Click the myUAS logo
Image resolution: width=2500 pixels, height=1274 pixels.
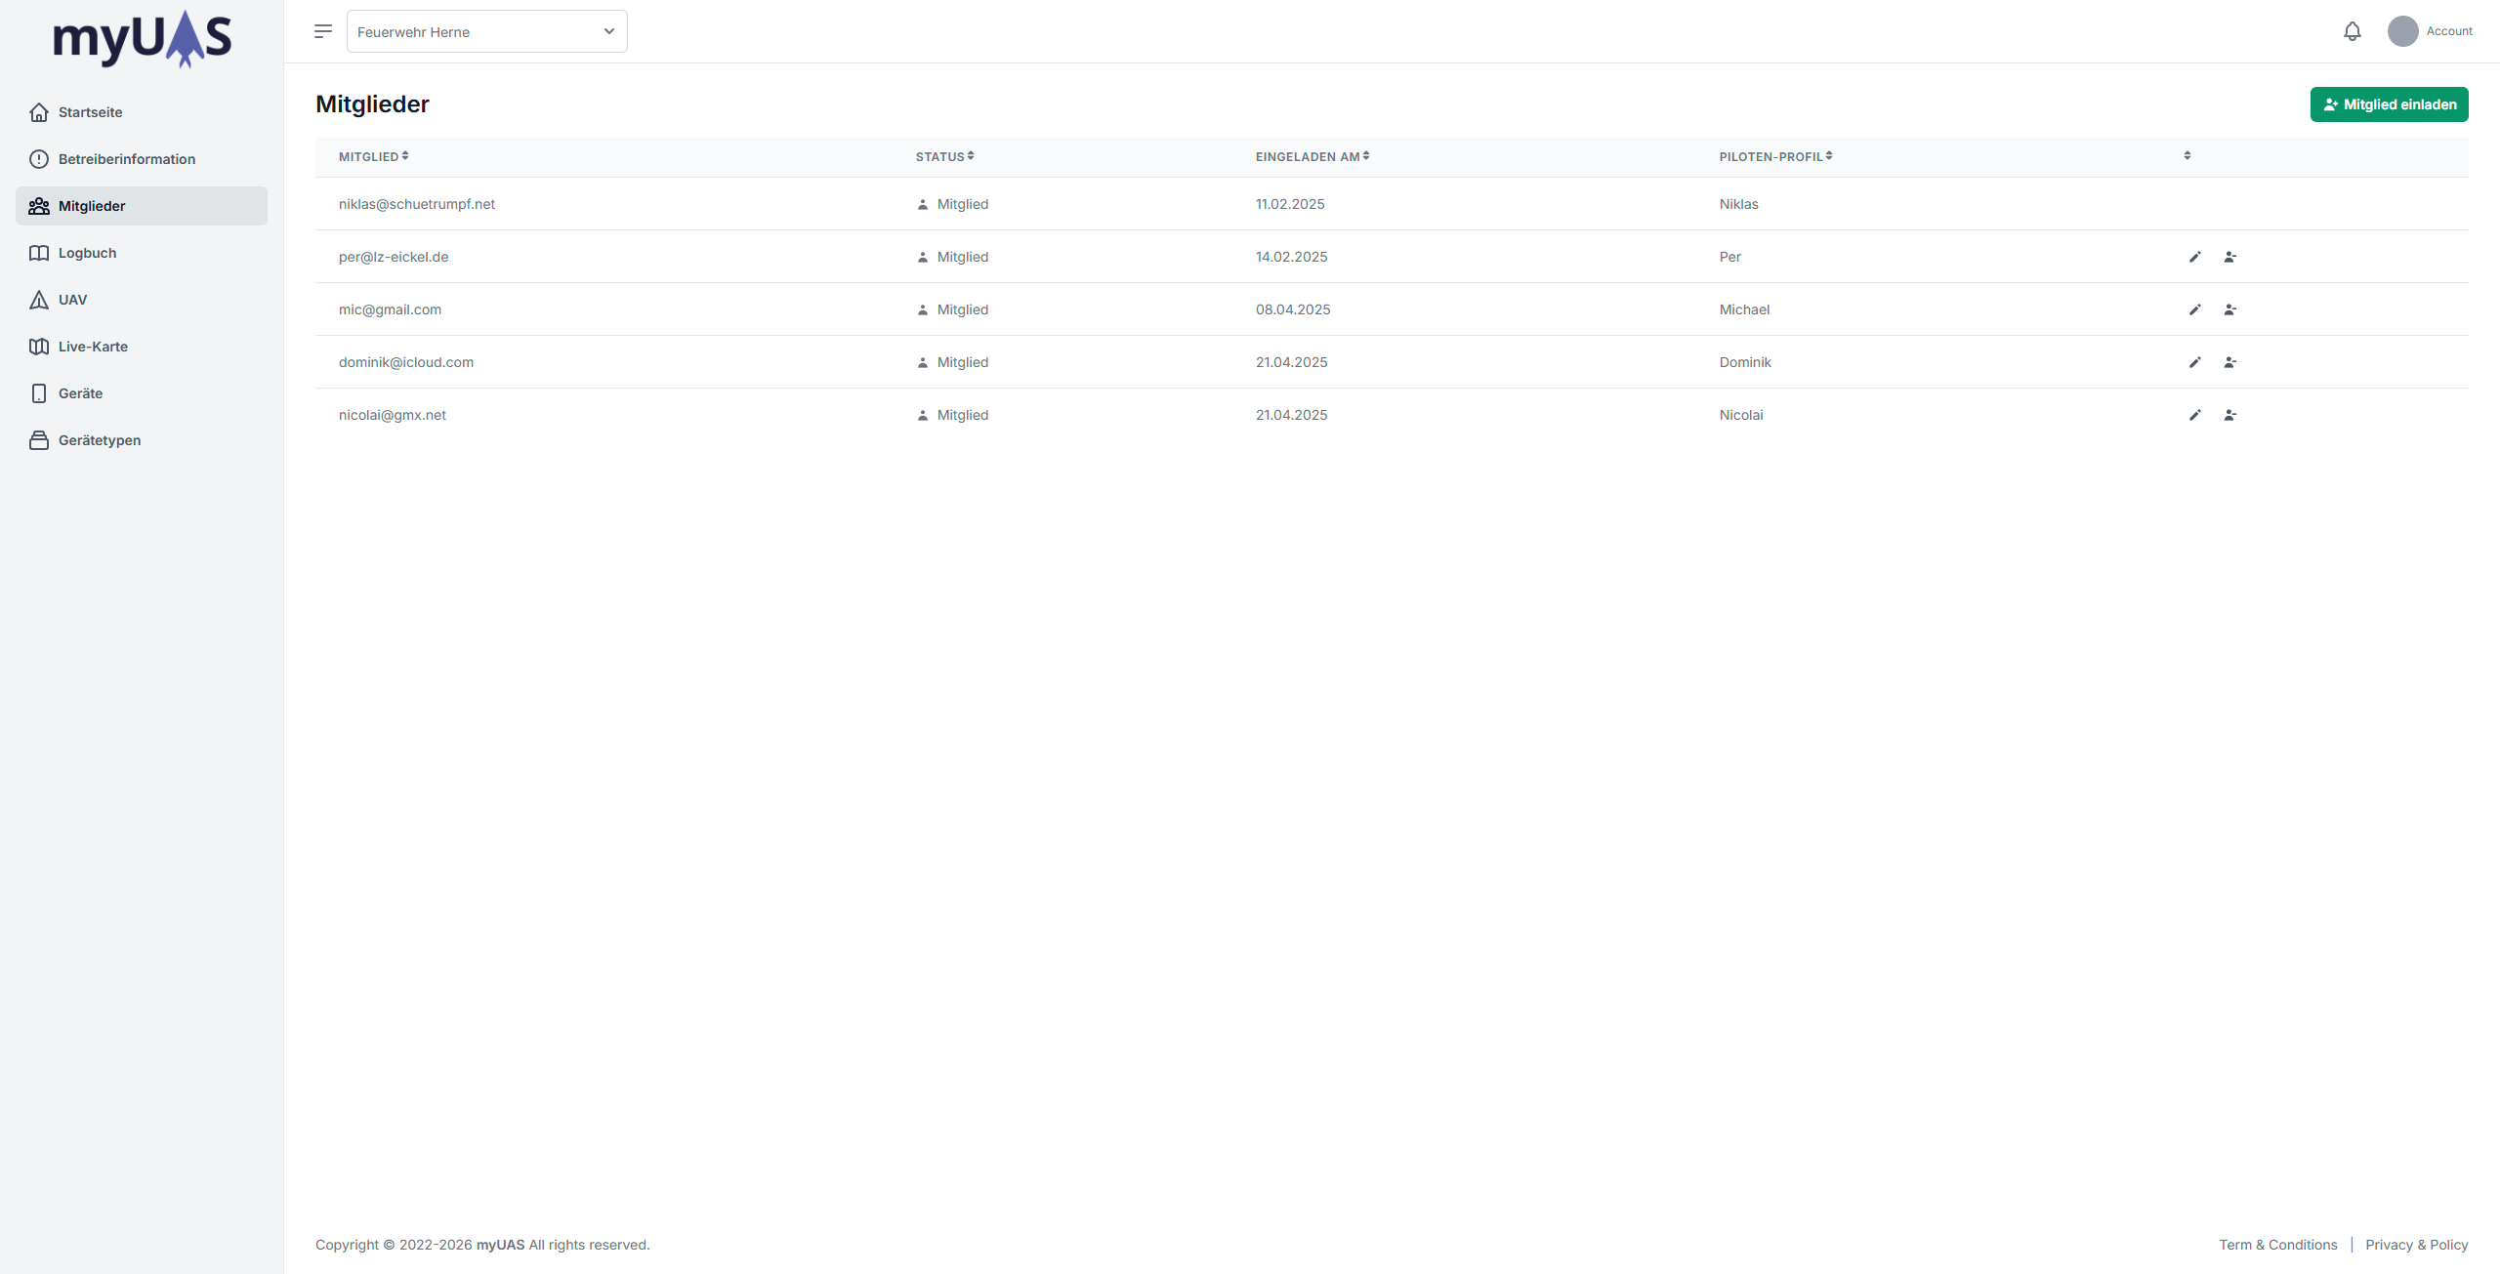pyautogui.click(x=142, y=39)
